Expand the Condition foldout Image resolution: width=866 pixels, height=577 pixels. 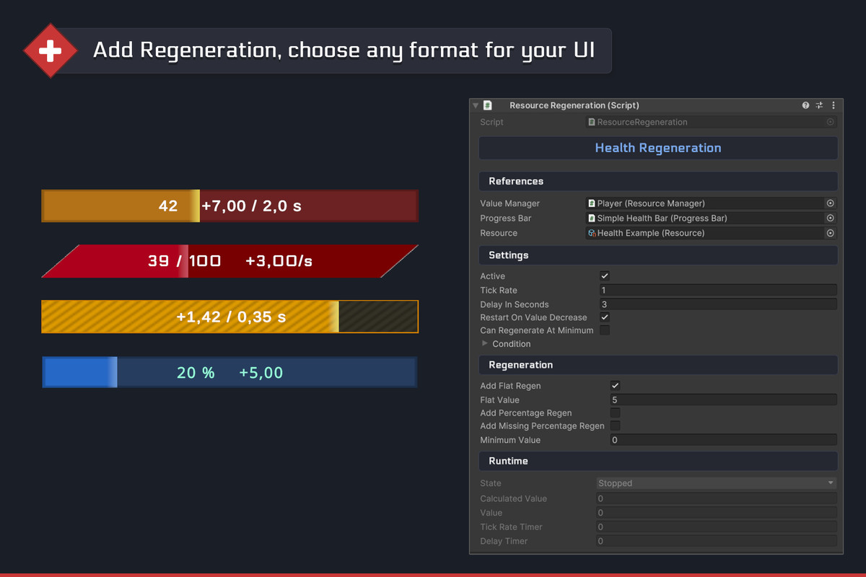pyautogui.click(x=485, y=344)
